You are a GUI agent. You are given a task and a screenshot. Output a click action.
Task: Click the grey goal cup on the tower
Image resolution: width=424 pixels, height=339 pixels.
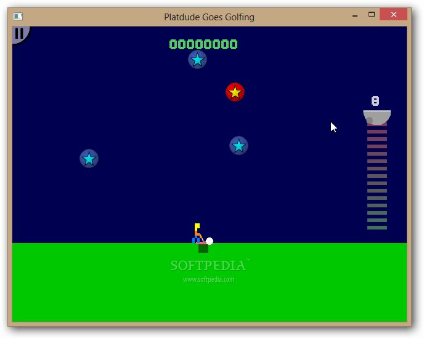[x=377, y=117]
